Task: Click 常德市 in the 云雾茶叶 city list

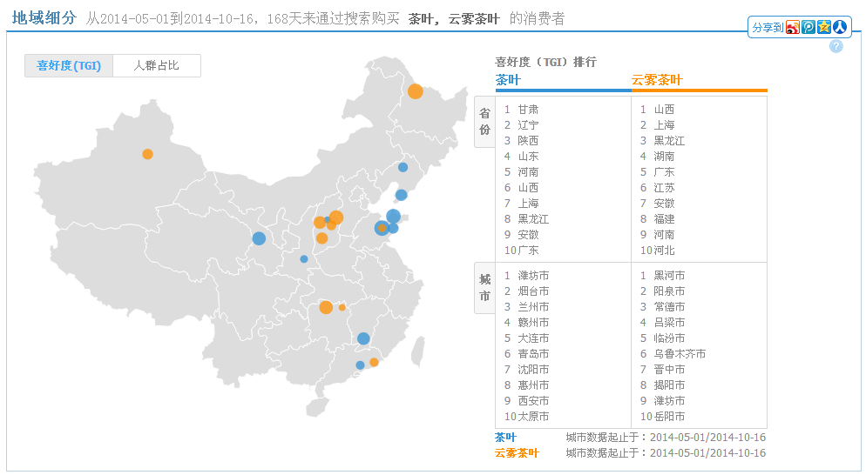Action: [x=669, y=307]
